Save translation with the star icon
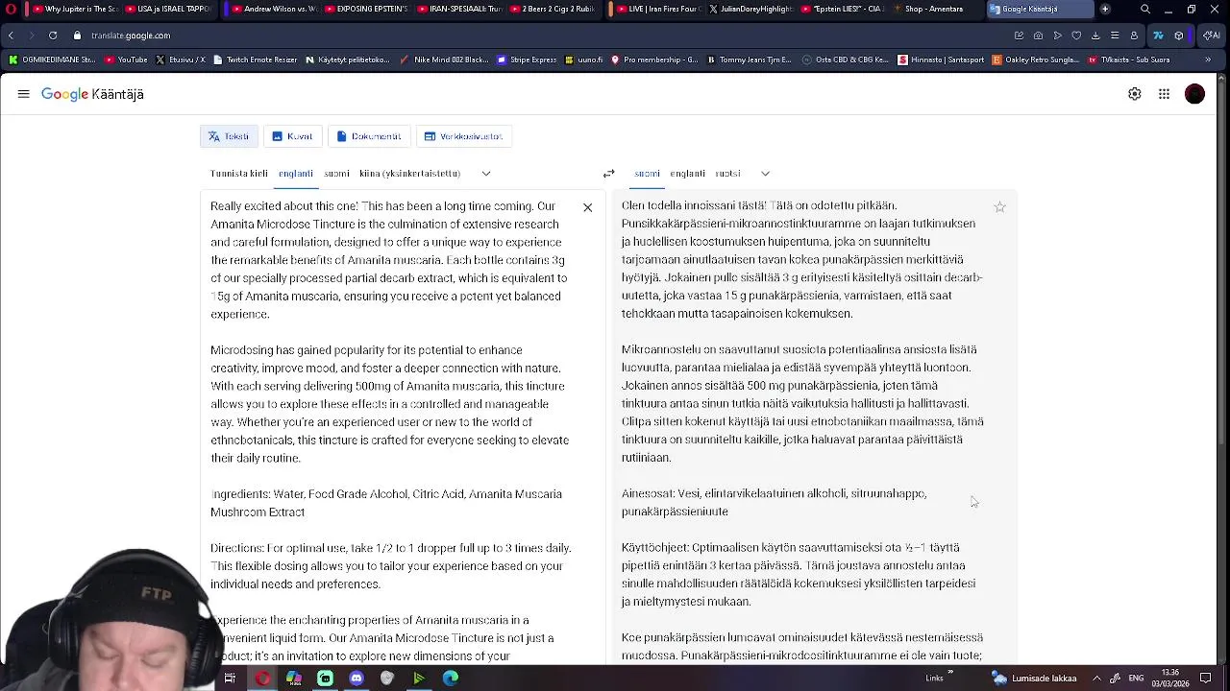Image resolution: width=1230 pixels, height=691 pixels. [x=999, y=207]
